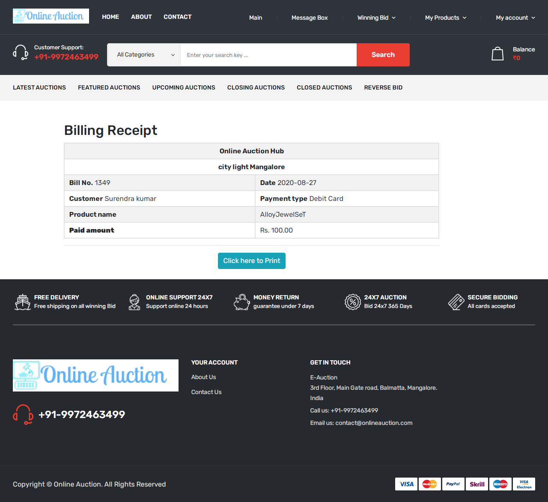The image size is (548, 502).
Task: Click the secure bidding card icon
Action: [456, 302]
